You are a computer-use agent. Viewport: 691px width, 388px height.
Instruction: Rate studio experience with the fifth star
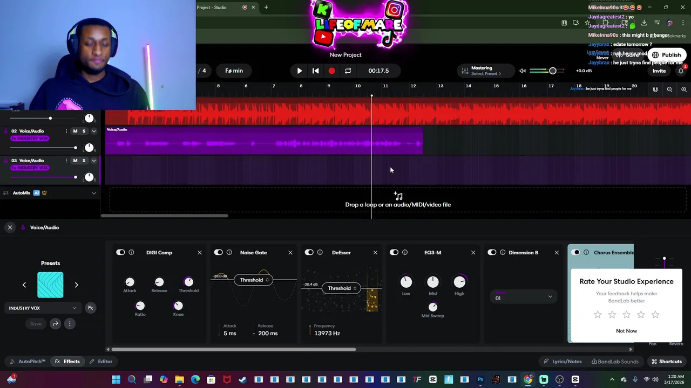(x=655, y=314)
